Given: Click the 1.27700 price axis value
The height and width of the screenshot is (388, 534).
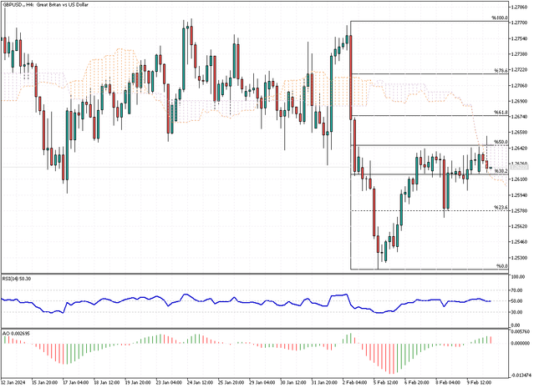Looking at the screenshot, I should (x=519, y=23).
